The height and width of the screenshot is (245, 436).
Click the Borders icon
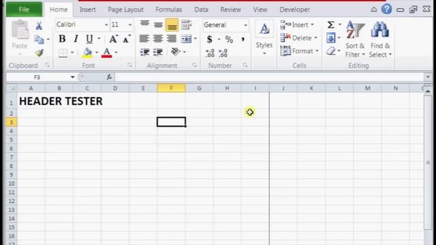tap(63, 52)
